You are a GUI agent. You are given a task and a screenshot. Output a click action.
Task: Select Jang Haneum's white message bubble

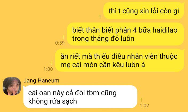(80, 97)
